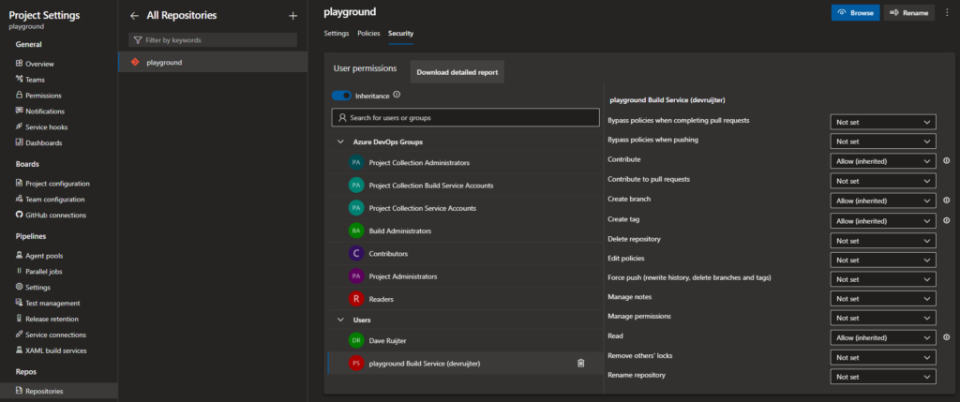Open Bypass policies when pushing dropdown
960x402 pixels.
pyautogui.click(x=883, y=141)
